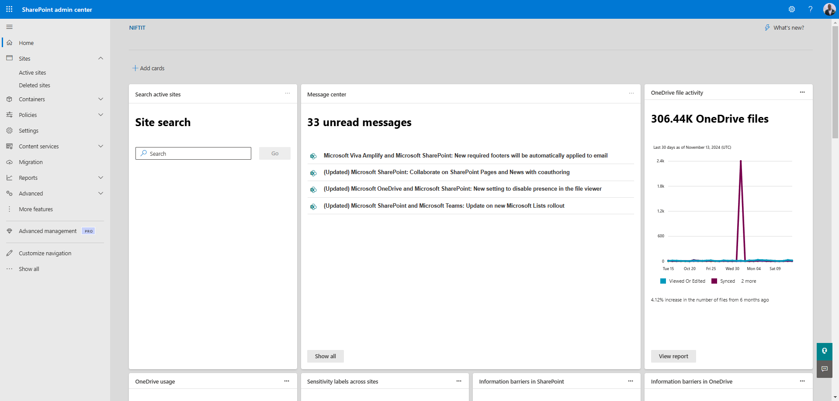Click the Viewed Or Edited legend swatch
The image size is (839, 401).
[663, 281]
